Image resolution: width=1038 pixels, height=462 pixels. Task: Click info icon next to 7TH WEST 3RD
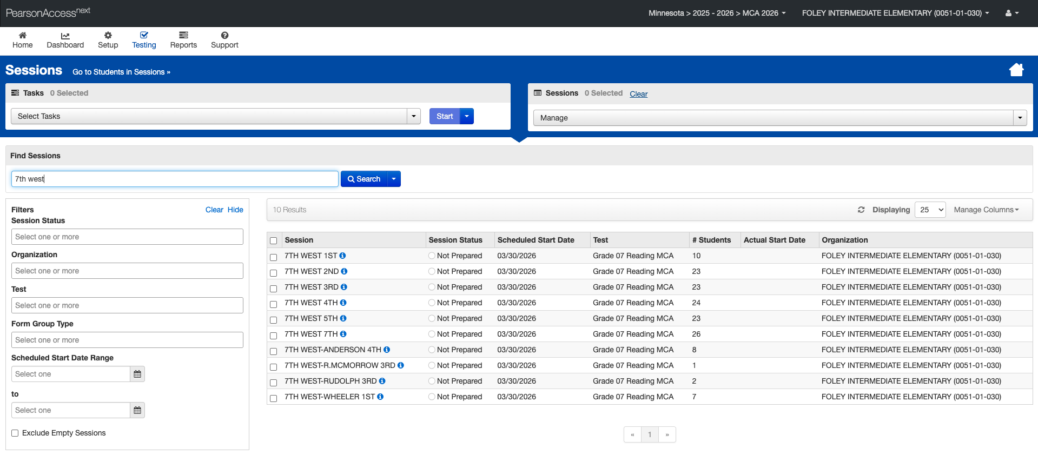tap(344, 287)
